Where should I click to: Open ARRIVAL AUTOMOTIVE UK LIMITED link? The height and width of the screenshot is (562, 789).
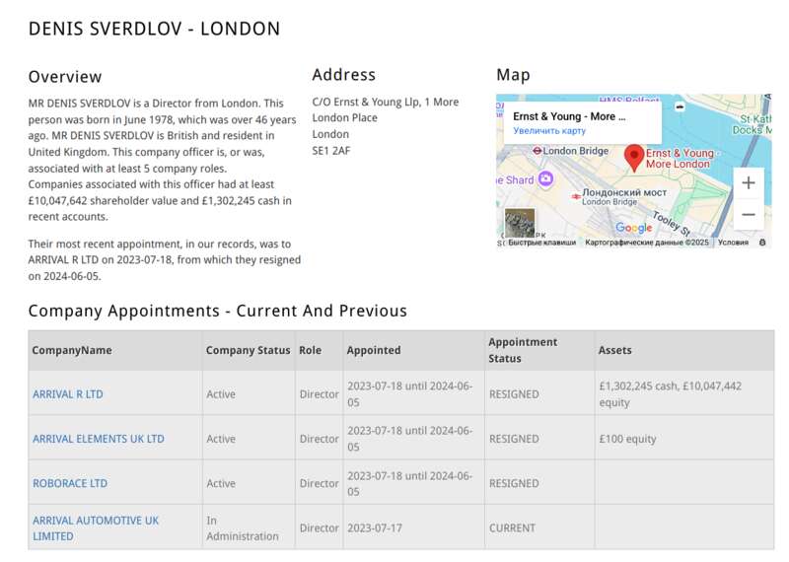pyautogui.click(x=96, y=527)
